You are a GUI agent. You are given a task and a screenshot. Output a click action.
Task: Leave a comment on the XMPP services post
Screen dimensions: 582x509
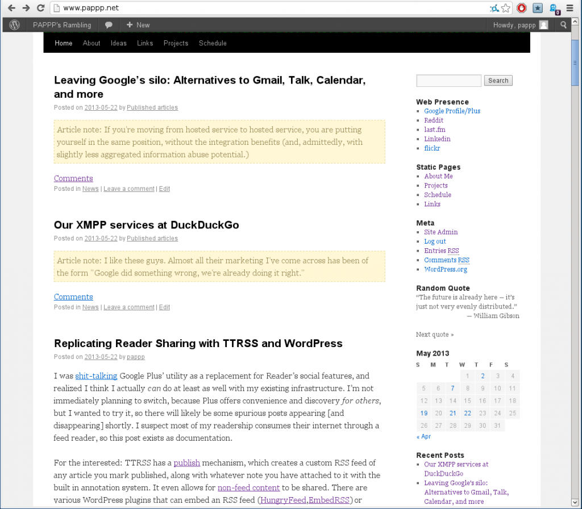[129, 307]
